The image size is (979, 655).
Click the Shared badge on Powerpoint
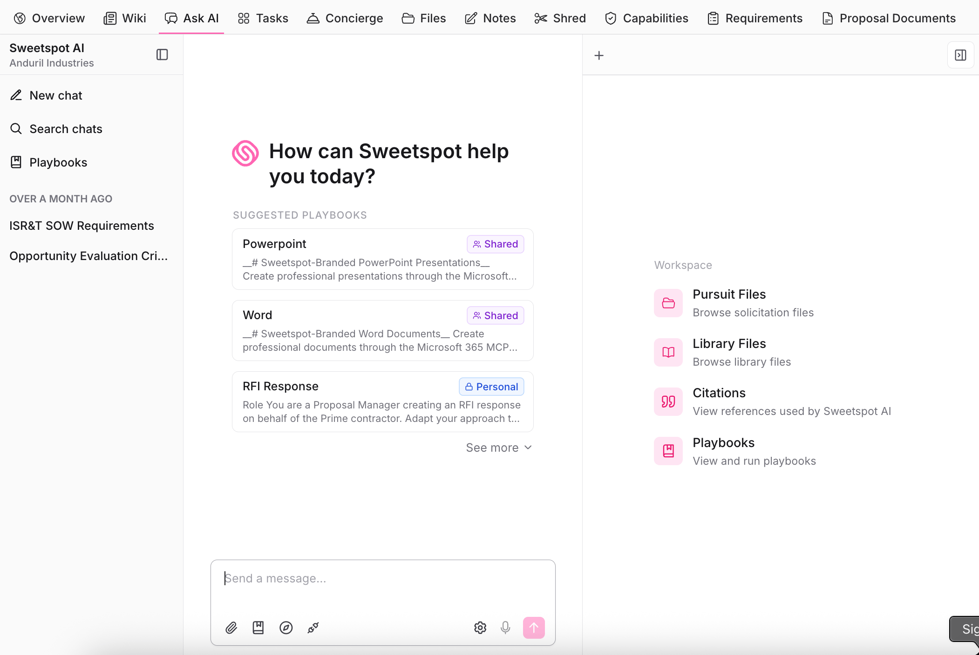click(x=496, y=244)
